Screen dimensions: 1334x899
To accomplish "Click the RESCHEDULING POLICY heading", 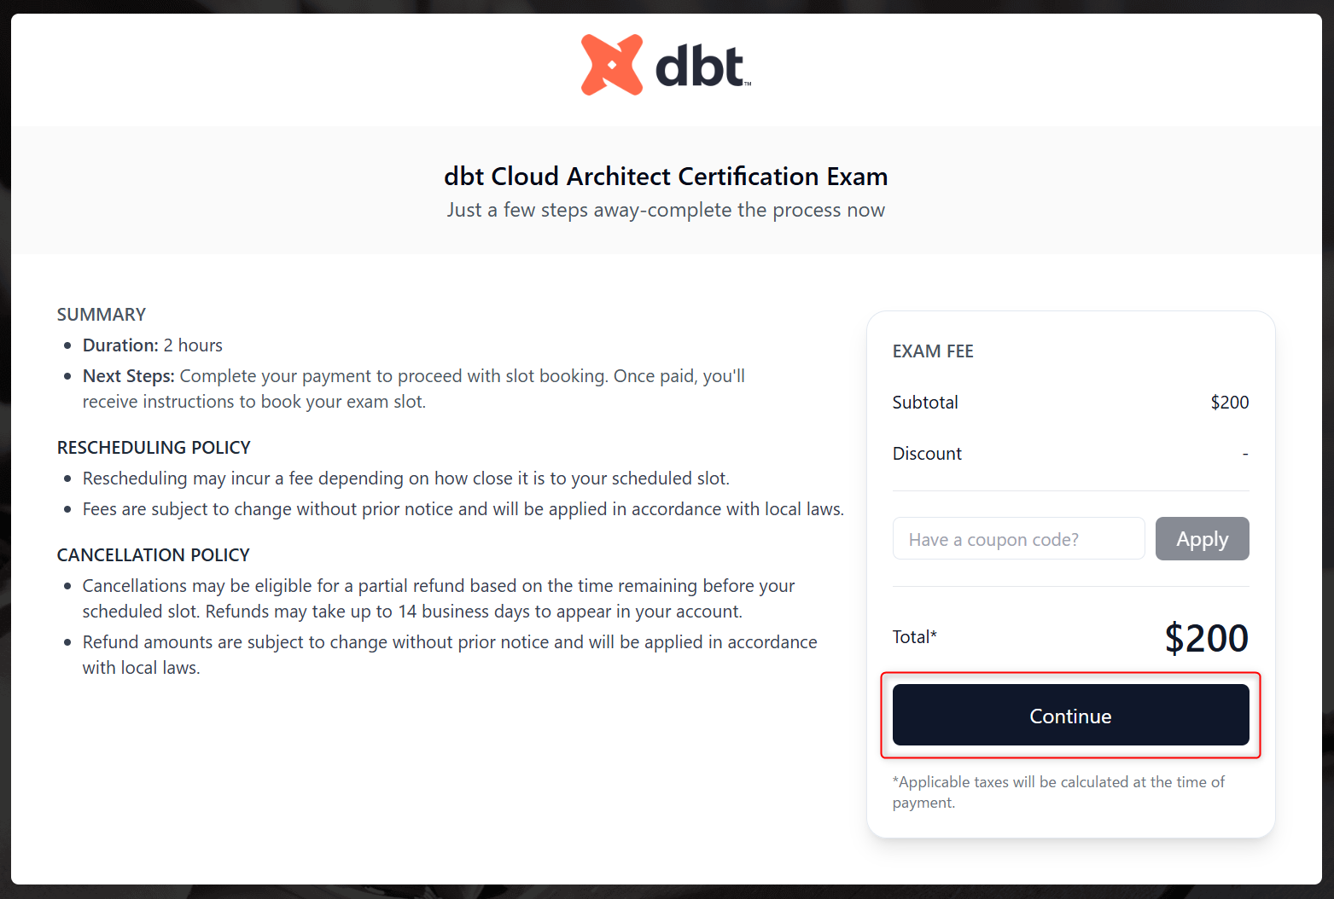I will coord(154,447).
